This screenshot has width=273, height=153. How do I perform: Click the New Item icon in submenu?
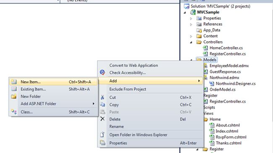point(14,82)
